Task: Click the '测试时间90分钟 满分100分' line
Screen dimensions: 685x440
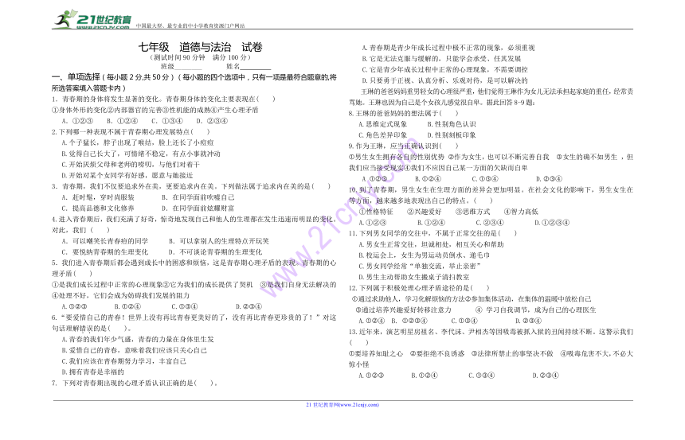Action: pyautogui.click(x=201, y=57)
